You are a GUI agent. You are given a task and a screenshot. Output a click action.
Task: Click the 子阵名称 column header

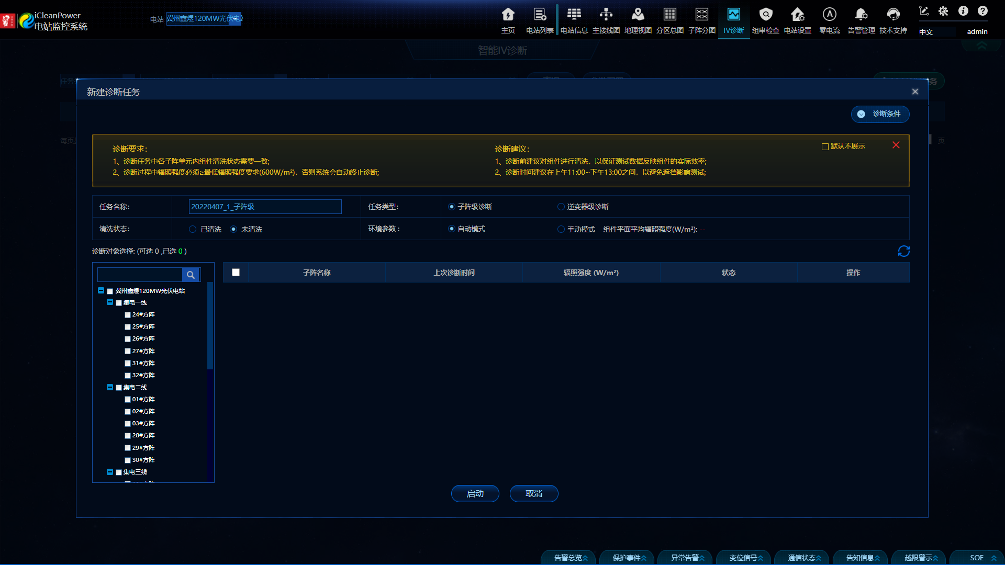(x=317, y=273)
